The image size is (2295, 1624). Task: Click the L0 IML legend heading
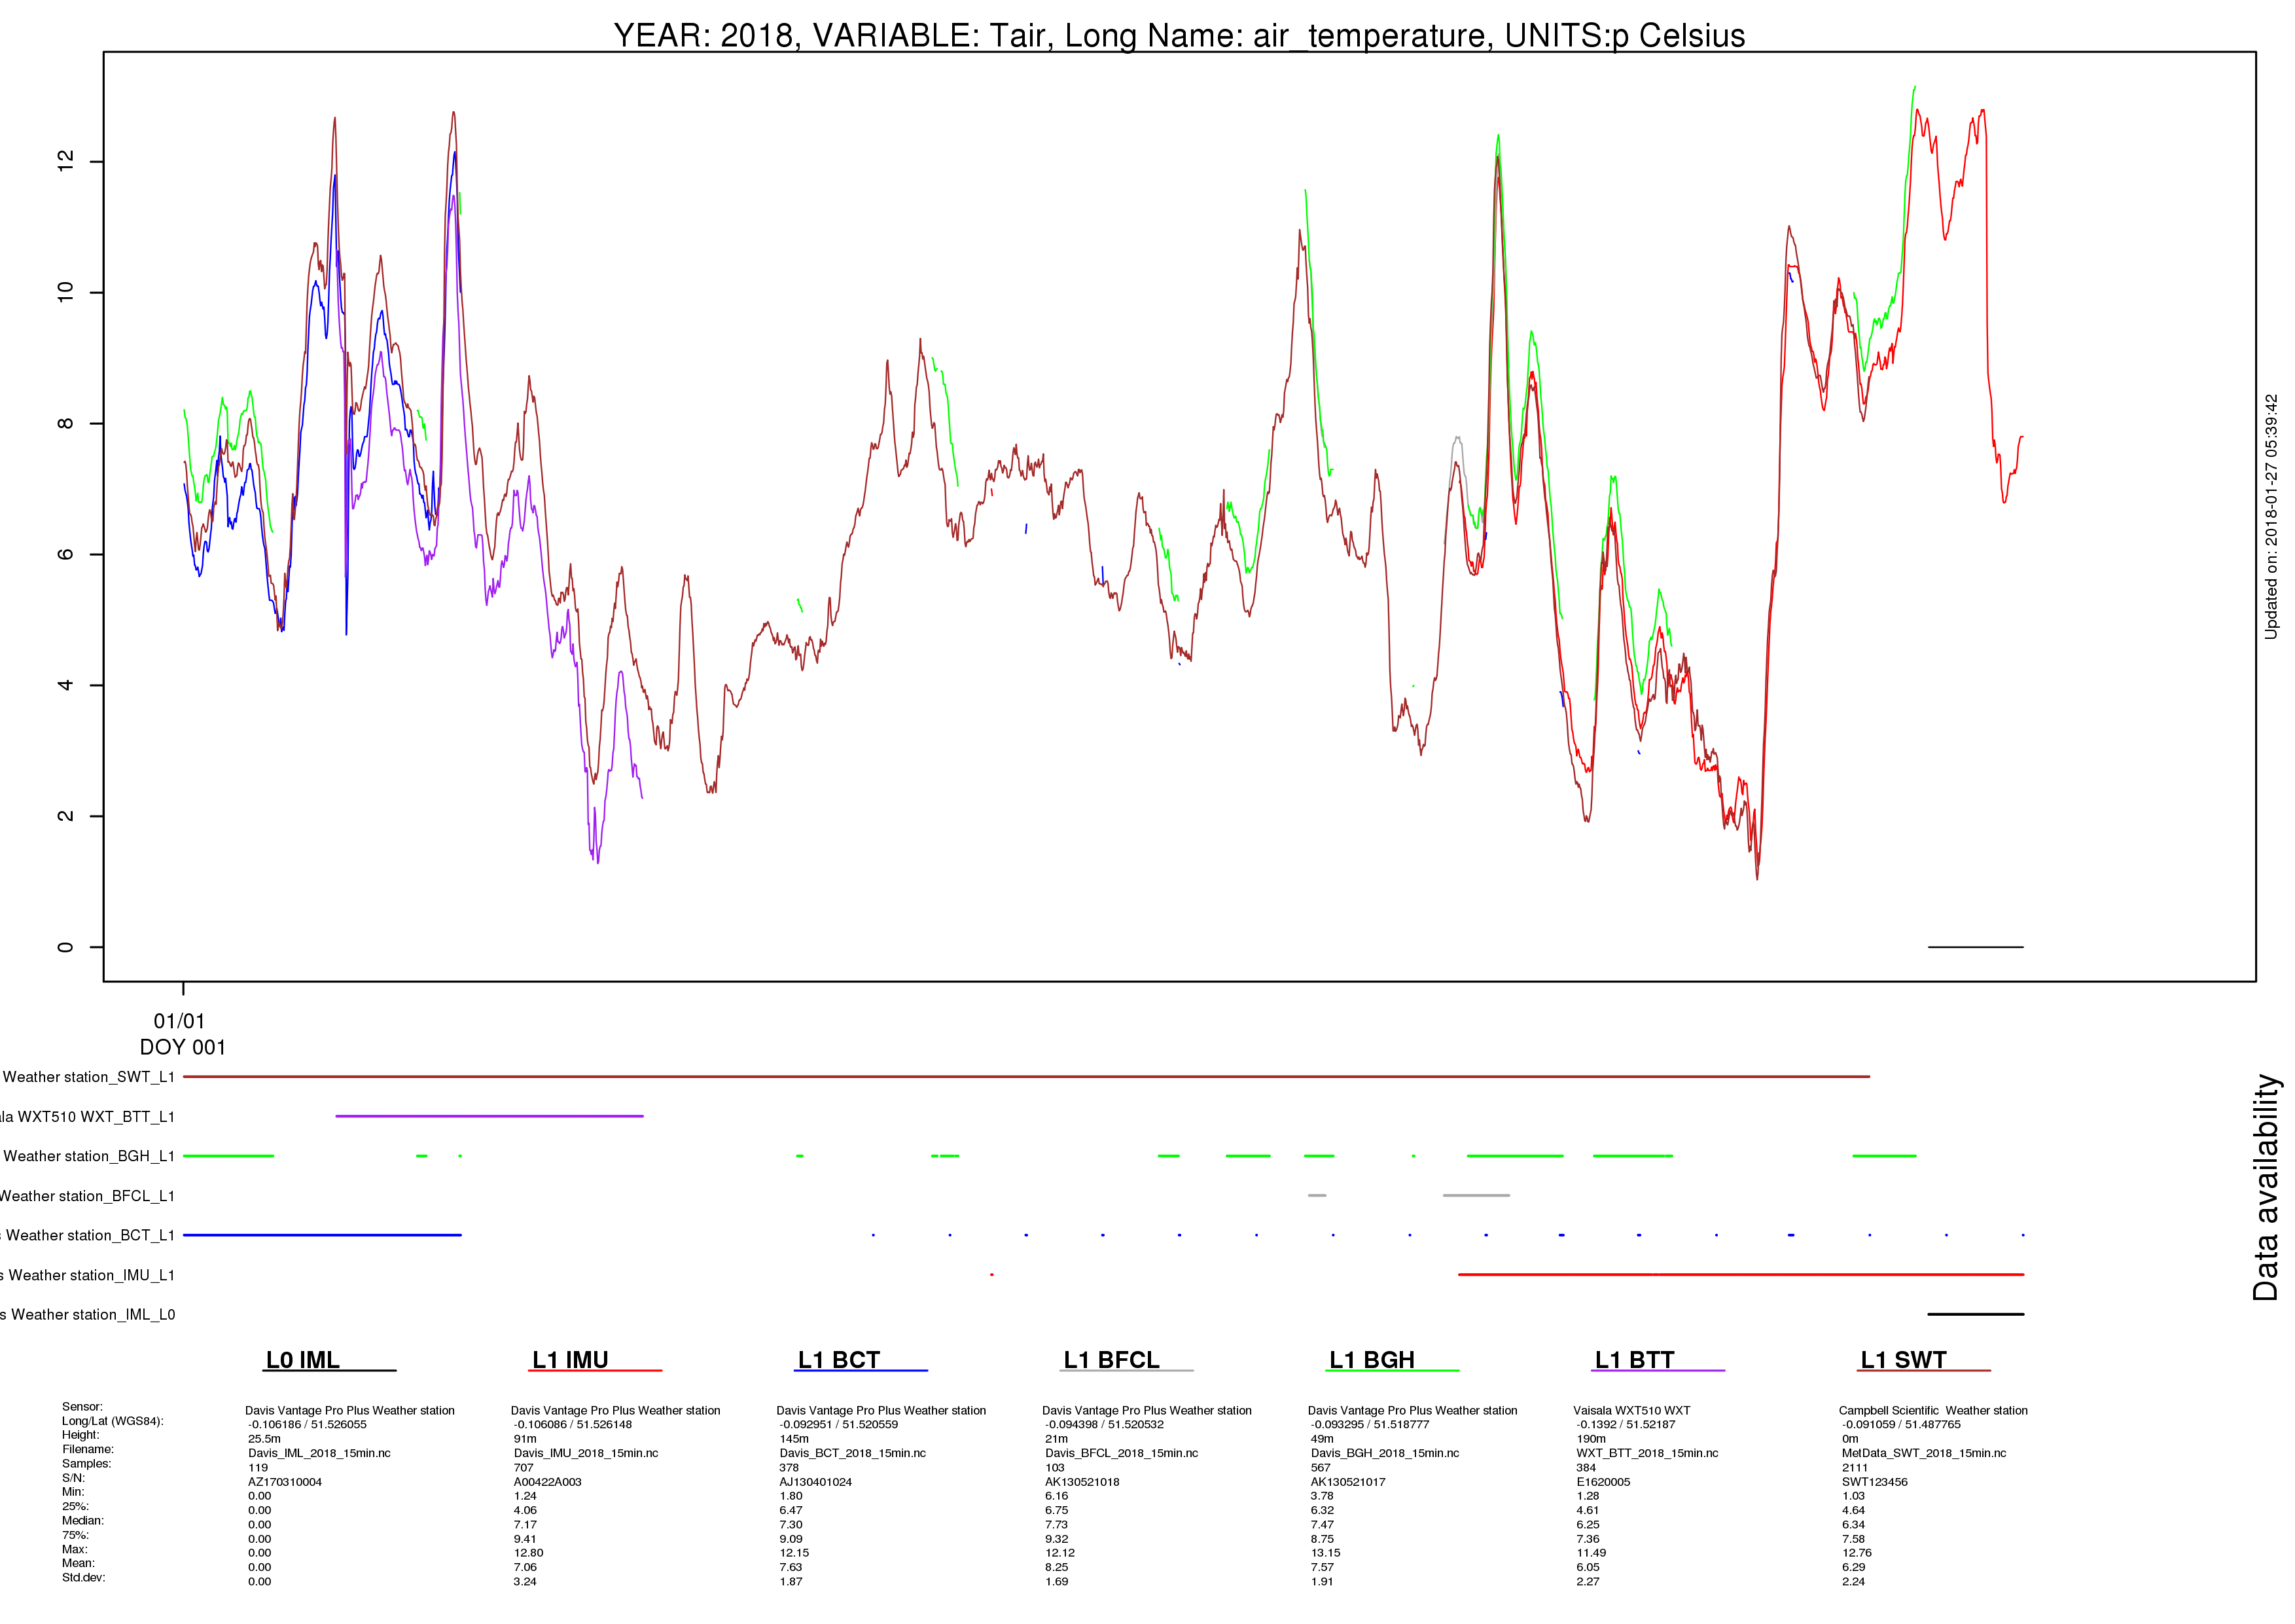coord(302,1360)
